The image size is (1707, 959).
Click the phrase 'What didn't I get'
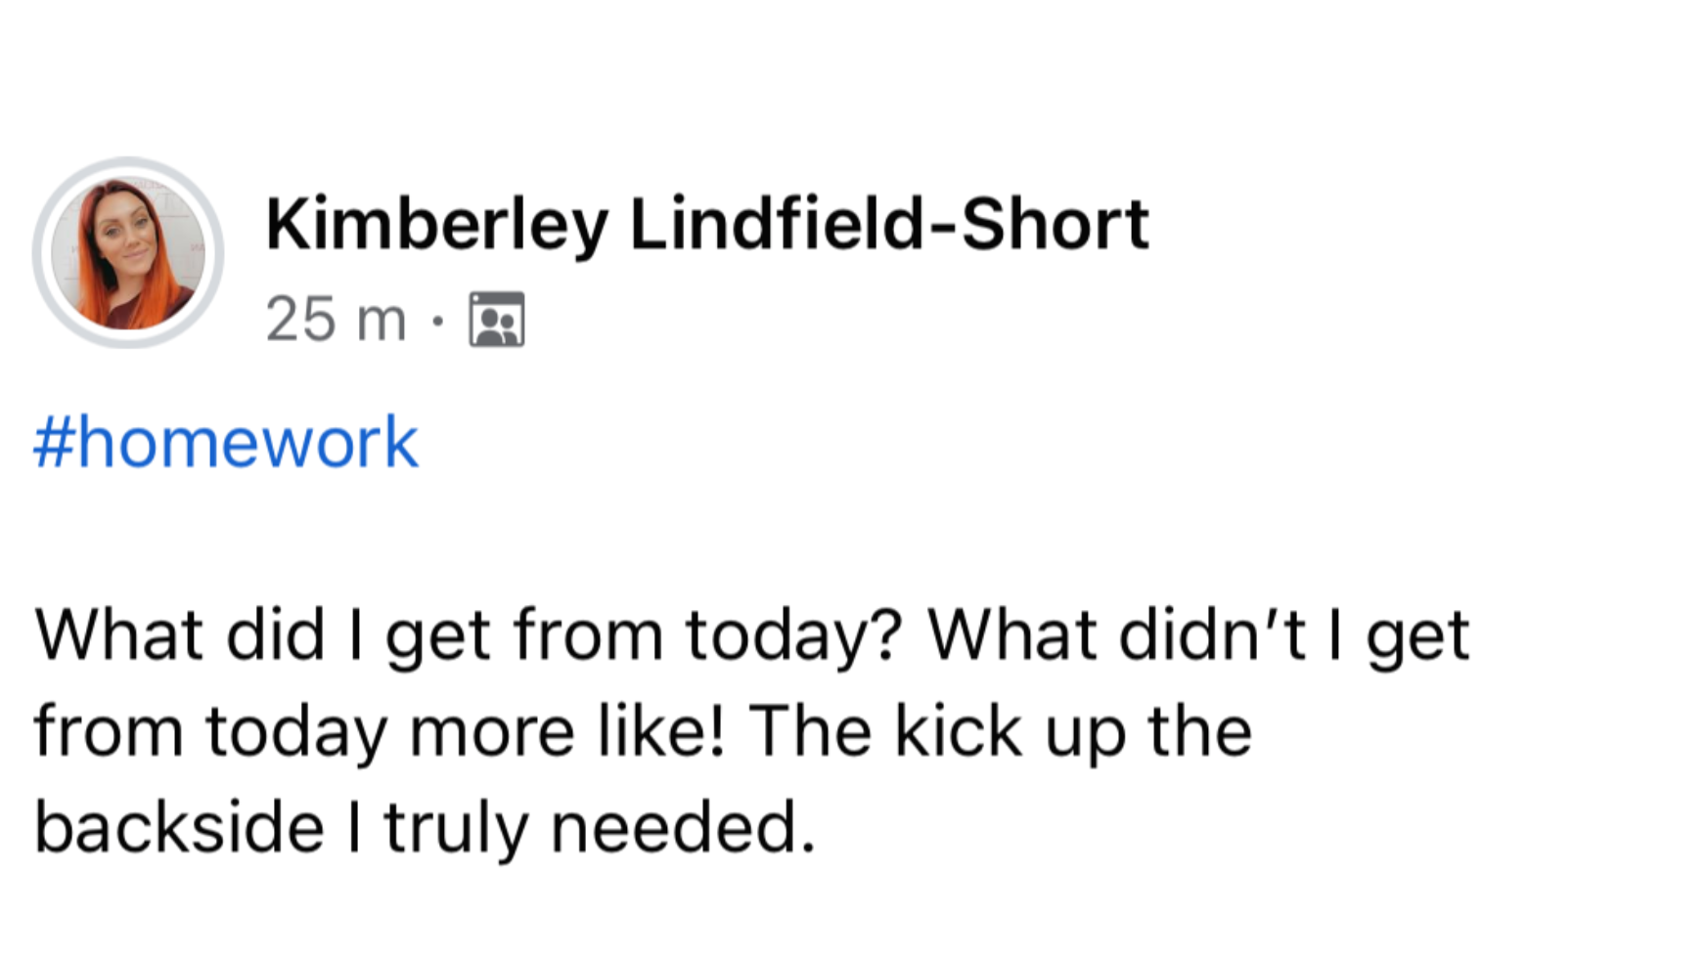point(1197,635)
